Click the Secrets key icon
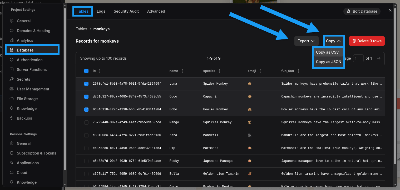This screenshot has height=190, width=400. pos(11,79)
